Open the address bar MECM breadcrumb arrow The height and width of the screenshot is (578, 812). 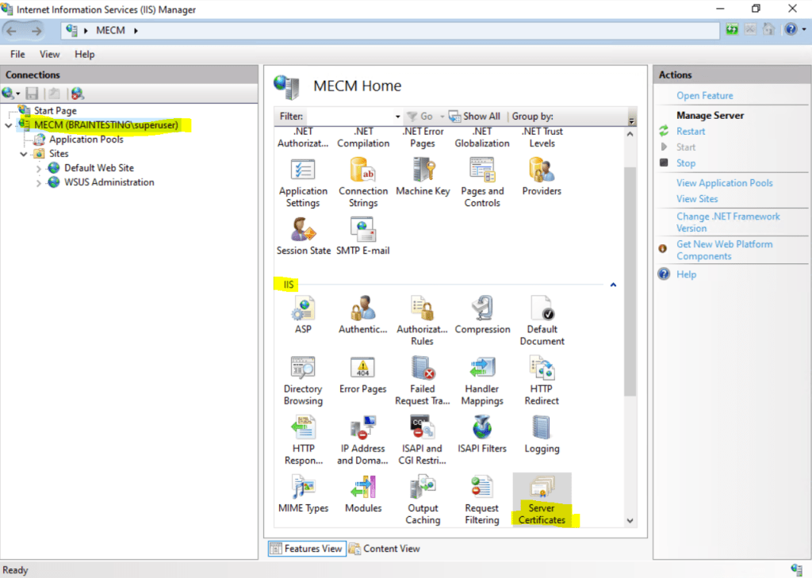coord(136,31)
